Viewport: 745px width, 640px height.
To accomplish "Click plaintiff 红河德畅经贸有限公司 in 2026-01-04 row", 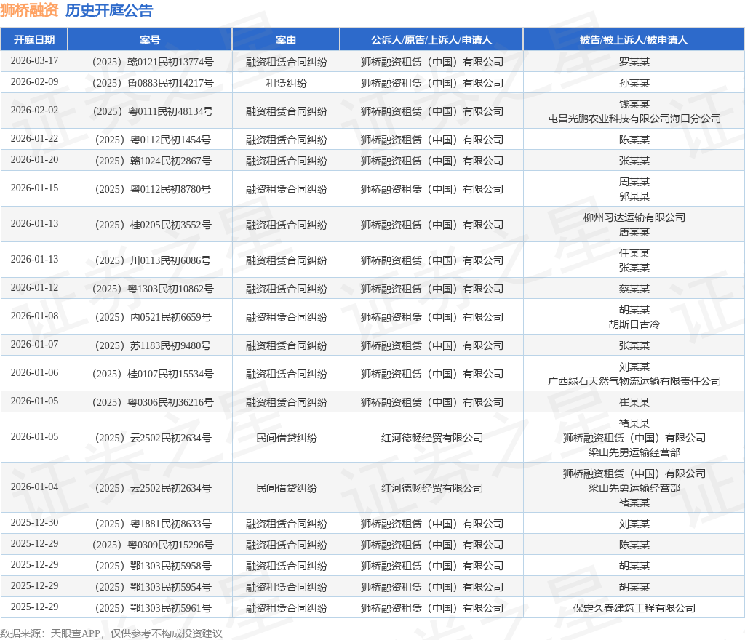I will 431,489.
